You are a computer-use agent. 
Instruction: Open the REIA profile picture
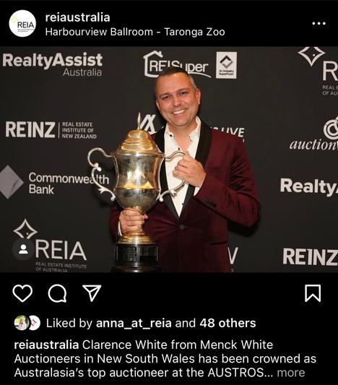point(22,24)
